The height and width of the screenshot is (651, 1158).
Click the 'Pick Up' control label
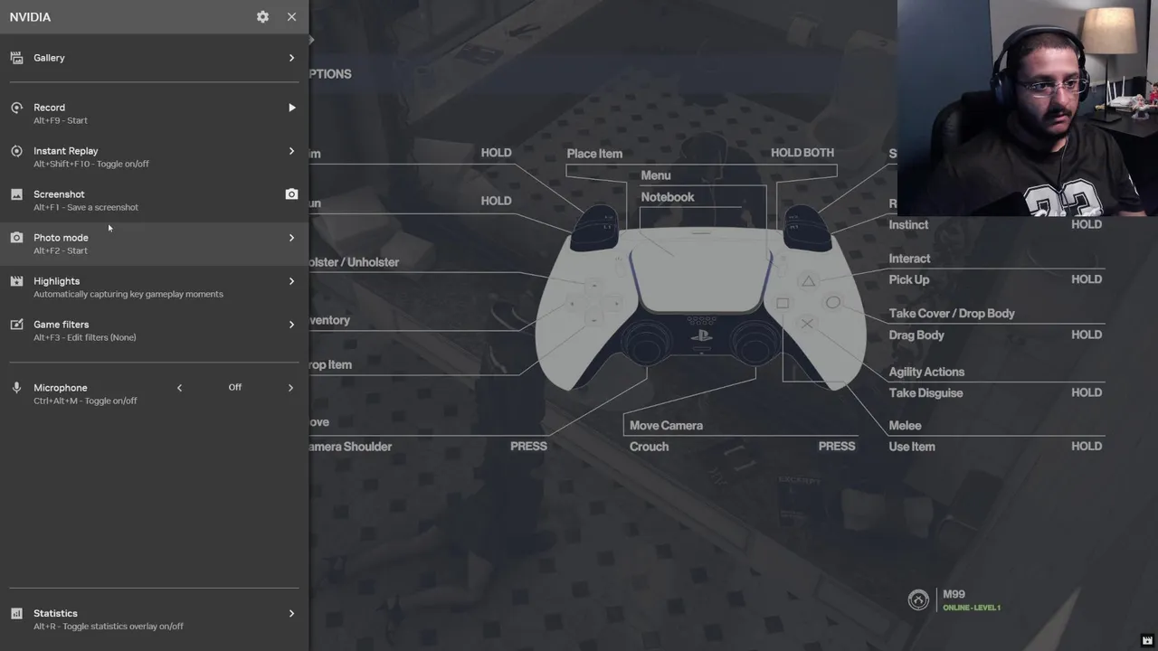[x=909, y=280]
